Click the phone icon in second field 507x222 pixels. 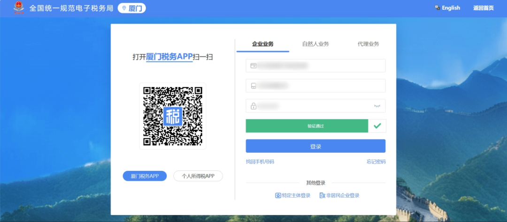point(253,86)
